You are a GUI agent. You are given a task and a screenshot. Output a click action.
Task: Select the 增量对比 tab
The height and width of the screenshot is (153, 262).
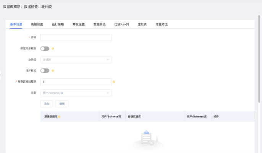click(x=161, y=24)
